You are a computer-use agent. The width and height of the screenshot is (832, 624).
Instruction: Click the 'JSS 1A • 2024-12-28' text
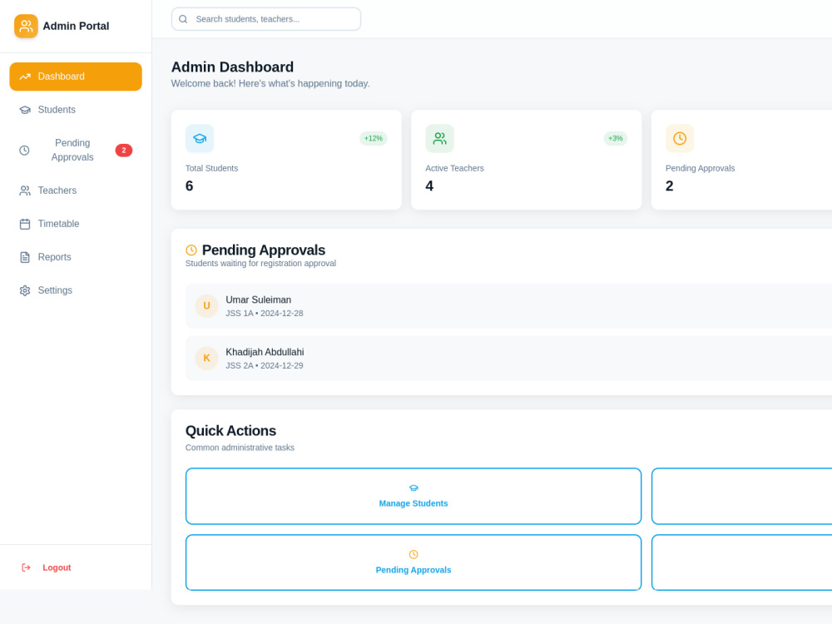[265, 314]
